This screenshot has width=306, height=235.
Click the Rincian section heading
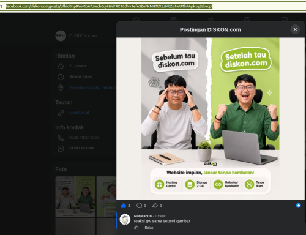(x=65, y=56)
